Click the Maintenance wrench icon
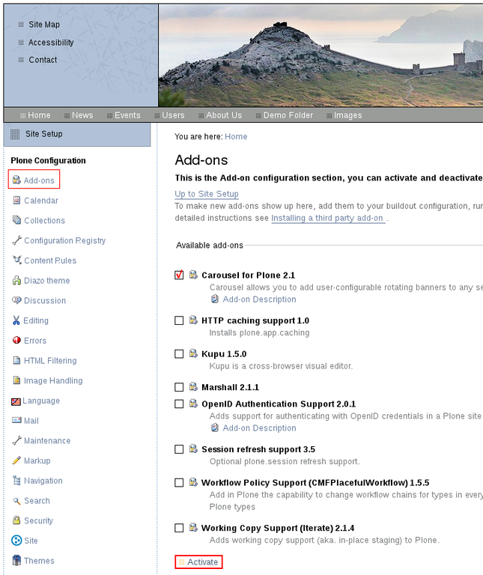Screen dimensions: 483x575 16,440
